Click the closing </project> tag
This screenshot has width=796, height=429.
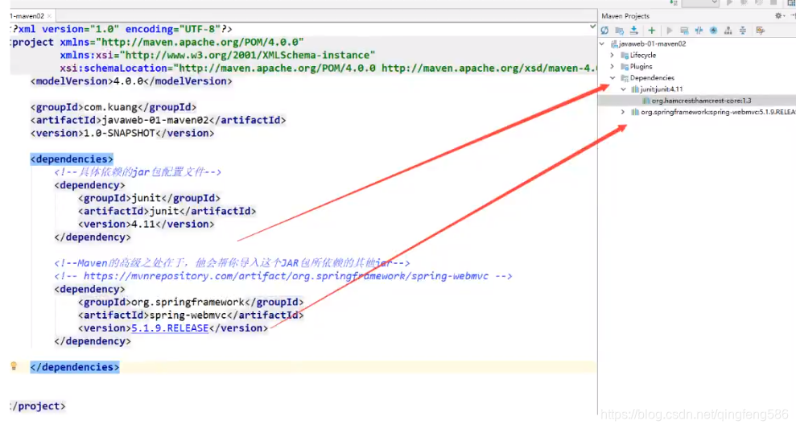point(38,406)
